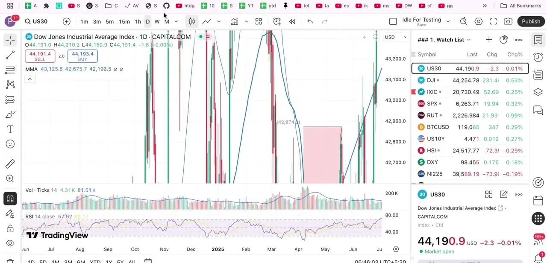This screenshot has width=547, height=263.
Task: Toggle the red flag on IXIC row
Action: 414,92
